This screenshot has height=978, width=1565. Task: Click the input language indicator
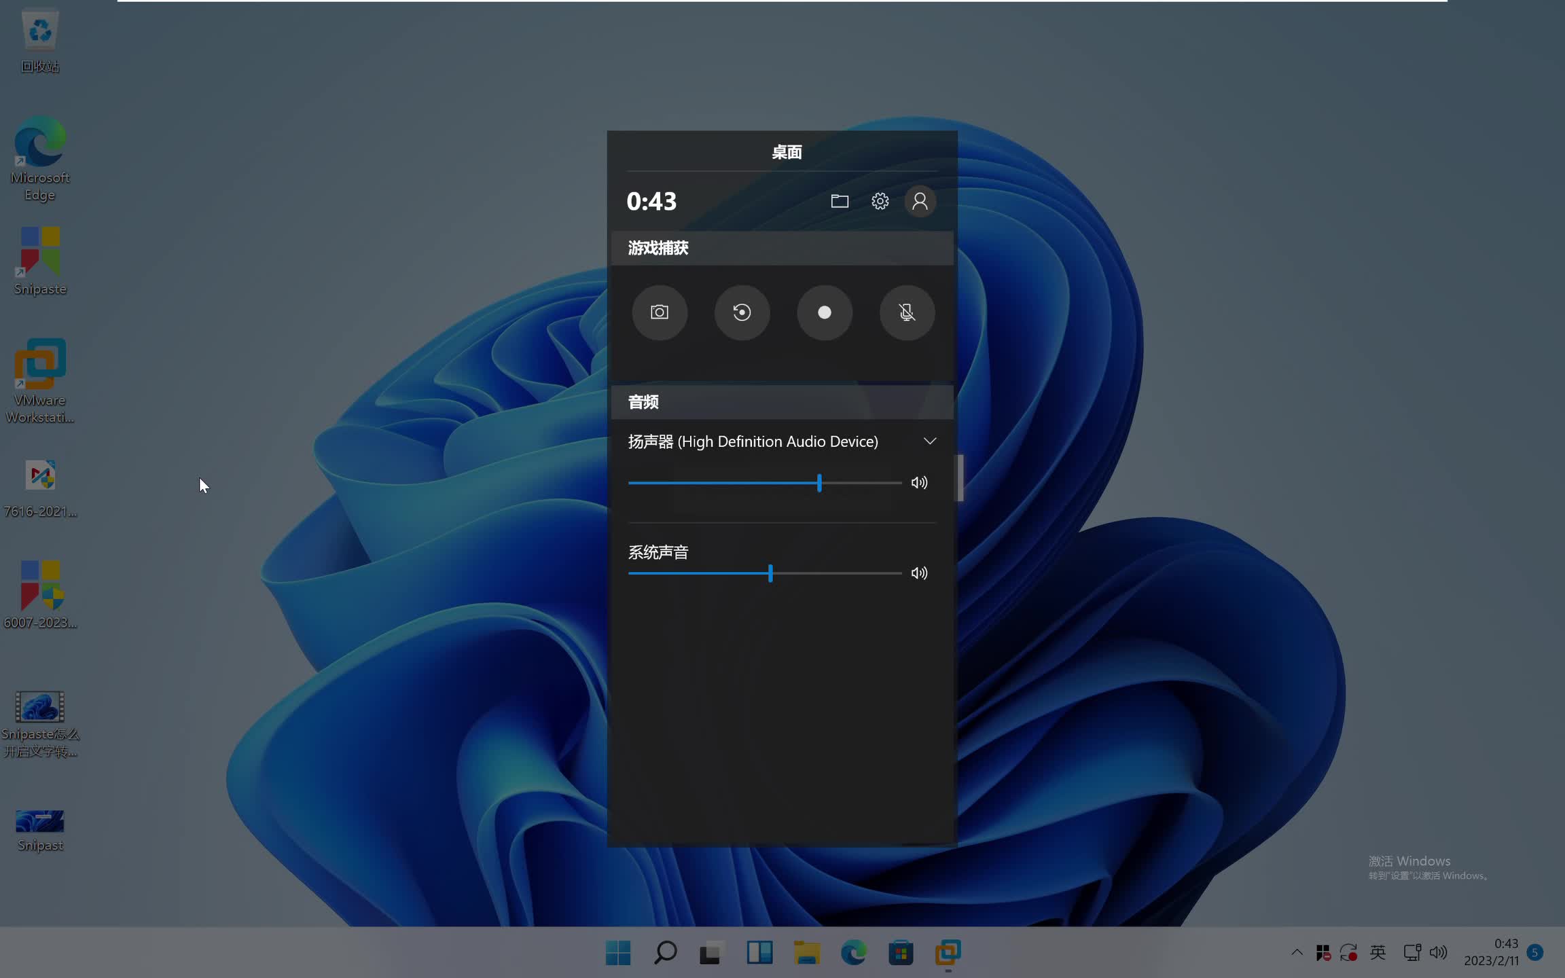click(1378, 952)
